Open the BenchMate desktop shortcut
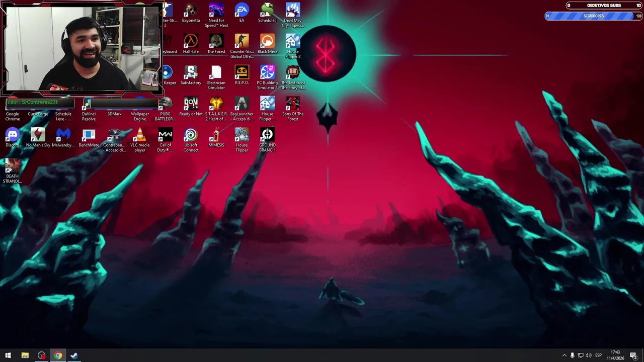The height and width of the screenshot is (362, 644). pos(89,138)
